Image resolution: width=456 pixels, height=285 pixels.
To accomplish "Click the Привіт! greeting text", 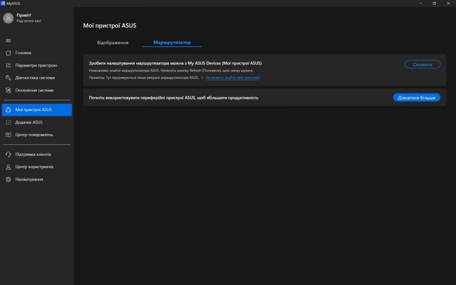I will pyautogui.click(x=24, y=15).
